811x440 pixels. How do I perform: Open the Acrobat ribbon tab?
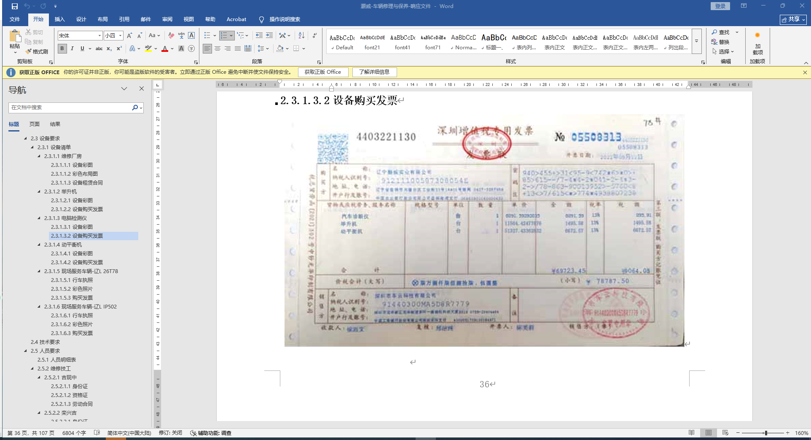236,19
